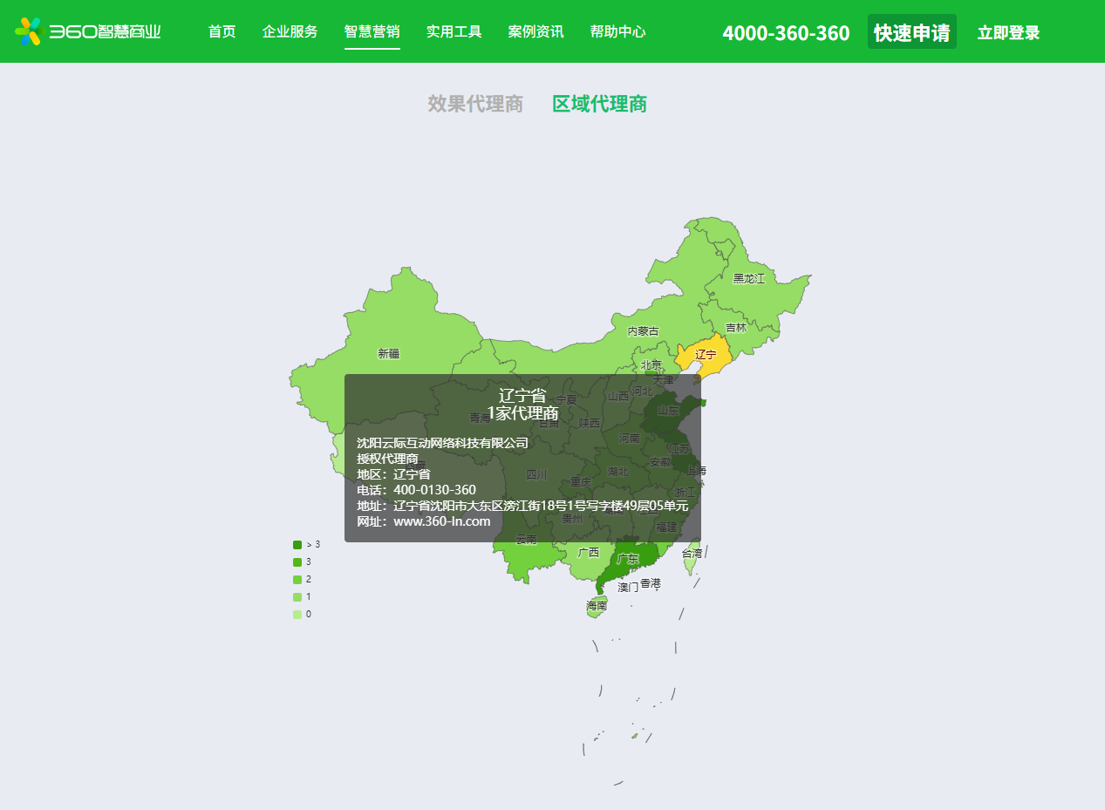The height and width of the screenshot is (810, 1105).
Task: Select 广东 province on the map
Action: click(x=628, y=558)
